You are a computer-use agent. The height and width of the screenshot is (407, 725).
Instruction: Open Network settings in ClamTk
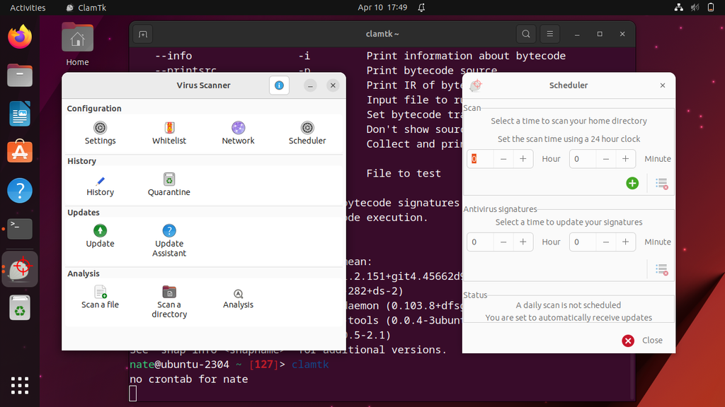point(238,133)
